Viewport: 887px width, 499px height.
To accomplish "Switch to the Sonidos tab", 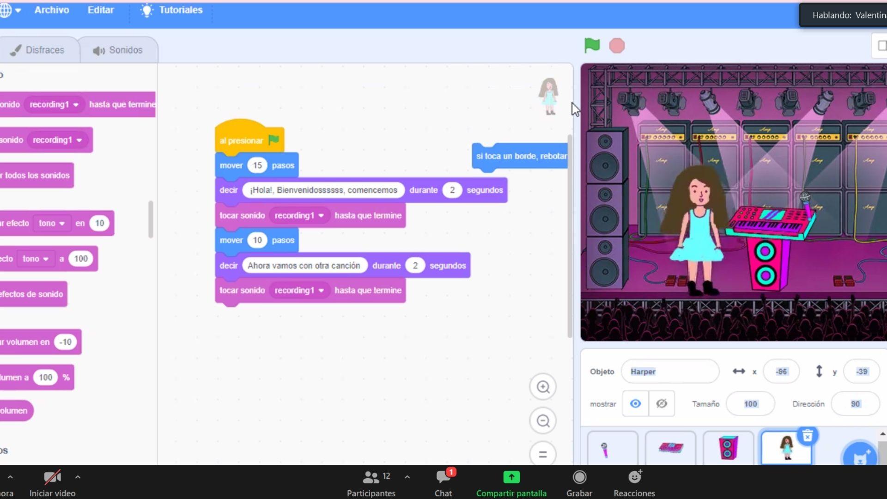I will point(118,50).
